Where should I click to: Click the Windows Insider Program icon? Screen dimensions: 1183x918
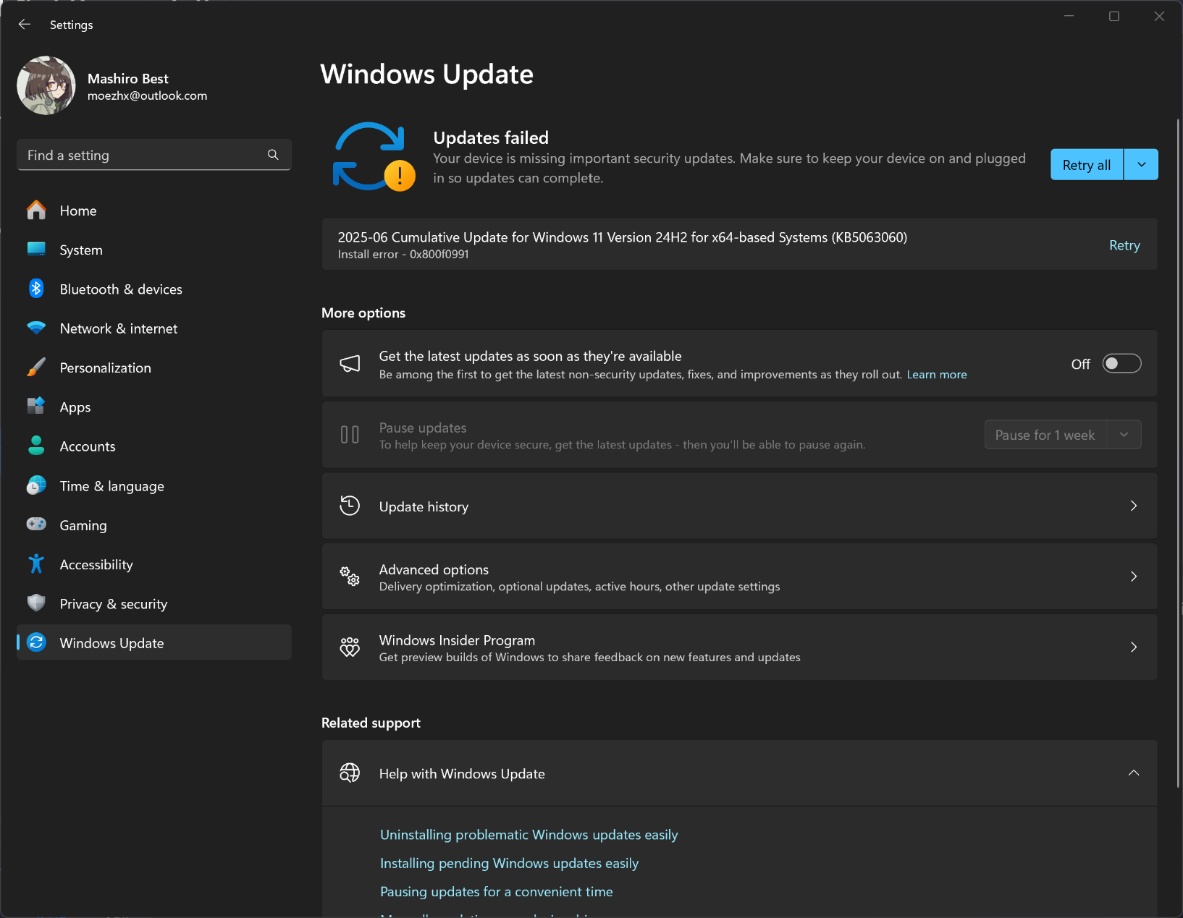pyautogui.click(x=350, y=647)
